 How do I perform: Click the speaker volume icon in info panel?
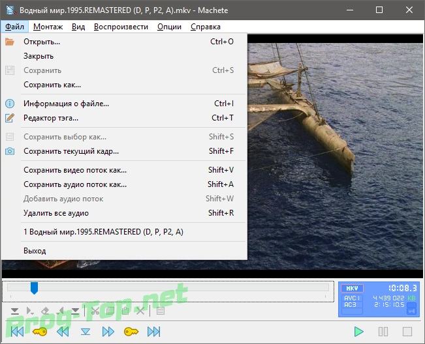tap(412, 311)
